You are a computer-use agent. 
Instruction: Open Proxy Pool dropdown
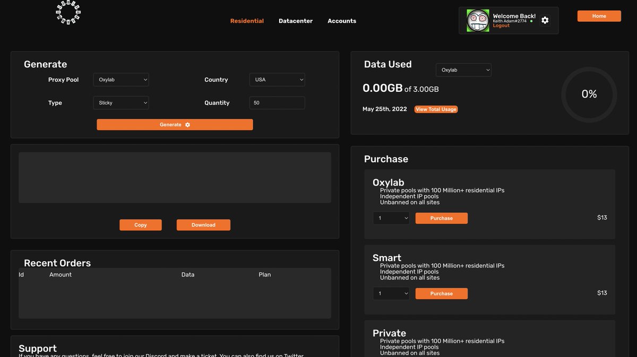121,80
